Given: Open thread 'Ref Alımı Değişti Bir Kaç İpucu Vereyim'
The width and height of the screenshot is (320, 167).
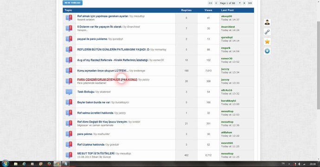Looking at the screenshot, I should (x=102, y=122).
